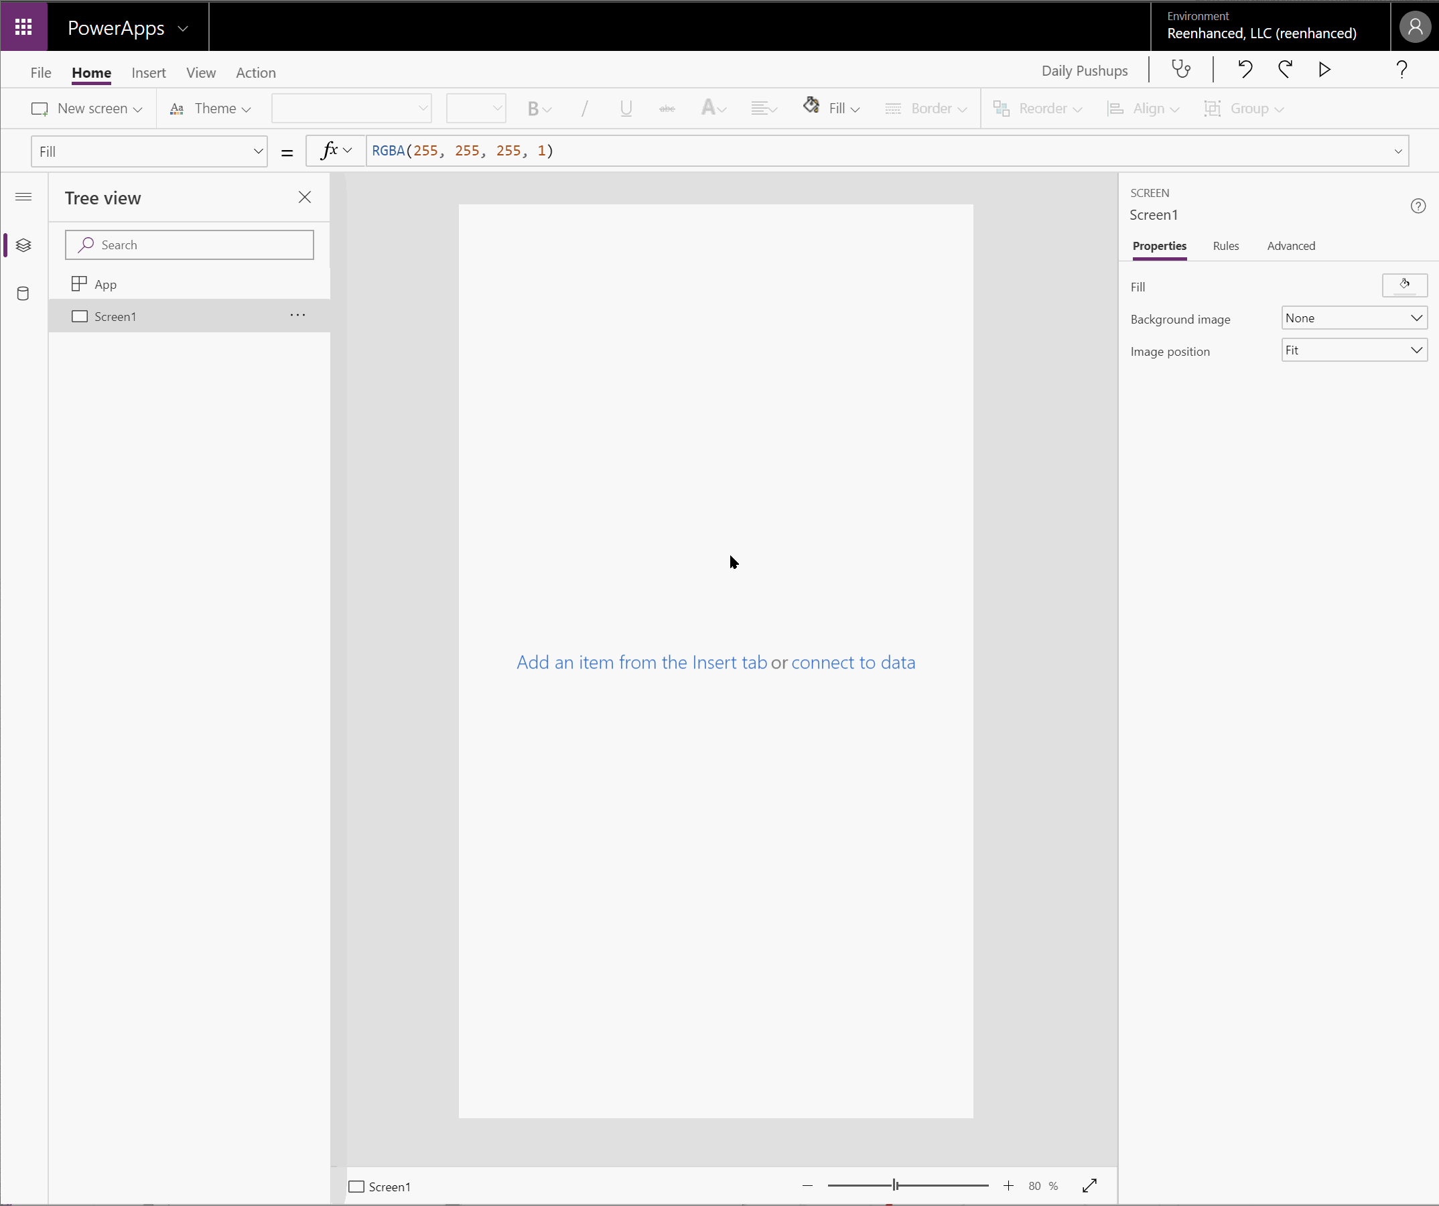Open the app checker stethoscope icon
The height and width of the screenshot is (1206, 1439).
pyautogui.click(x=1180, y=69)
